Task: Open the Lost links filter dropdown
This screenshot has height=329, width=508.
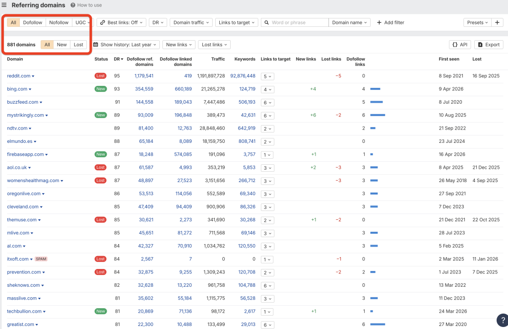Action: [x=214, y=44]
